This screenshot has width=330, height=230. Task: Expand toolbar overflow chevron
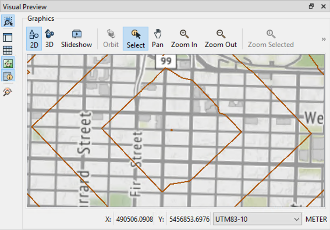point(324,39)
